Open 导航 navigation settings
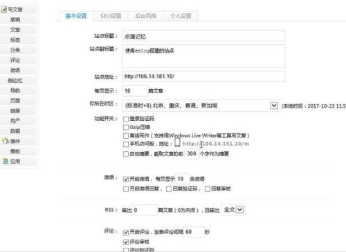The height and width of the screenshot is (252, 346). click(x=15, y=90)
